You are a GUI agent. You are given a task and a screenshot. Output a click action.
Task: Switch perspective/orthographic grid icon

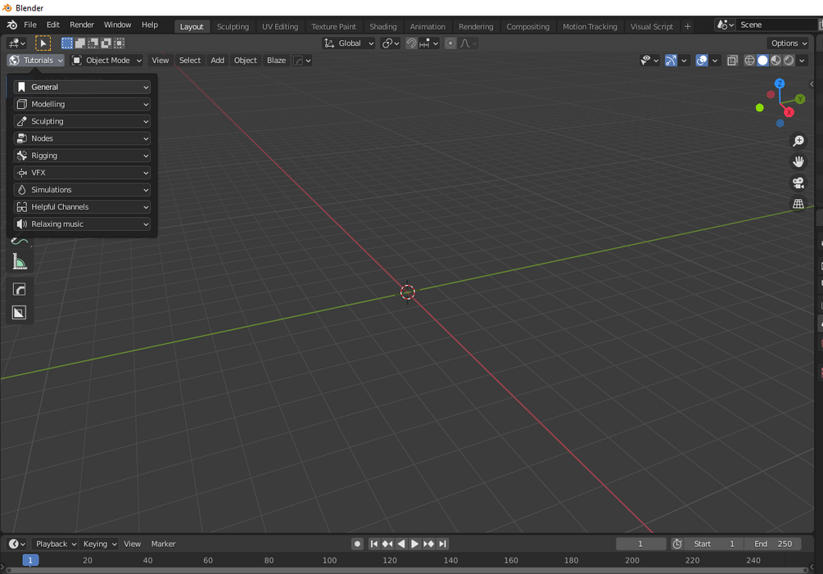(798, 204)
